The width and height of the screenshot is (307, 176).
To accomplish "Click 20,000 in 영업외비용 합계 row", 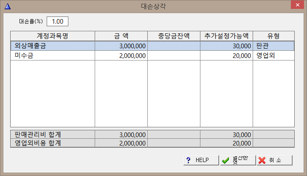I will click(242, 143).
